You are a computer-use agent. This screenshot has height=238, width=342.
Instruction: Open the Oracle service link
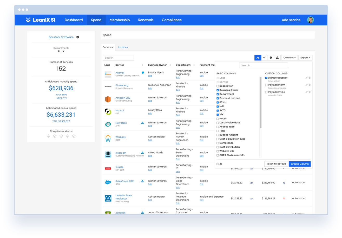click(x=120, y=167)
